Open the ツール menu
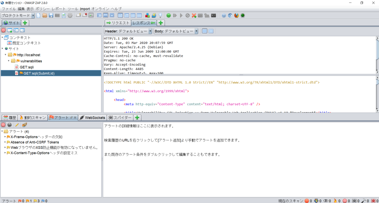379x203 pixels. [x=73, y=9]
